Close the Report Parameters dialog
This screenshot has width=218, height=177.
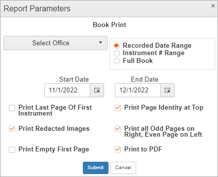pos(213,6)
